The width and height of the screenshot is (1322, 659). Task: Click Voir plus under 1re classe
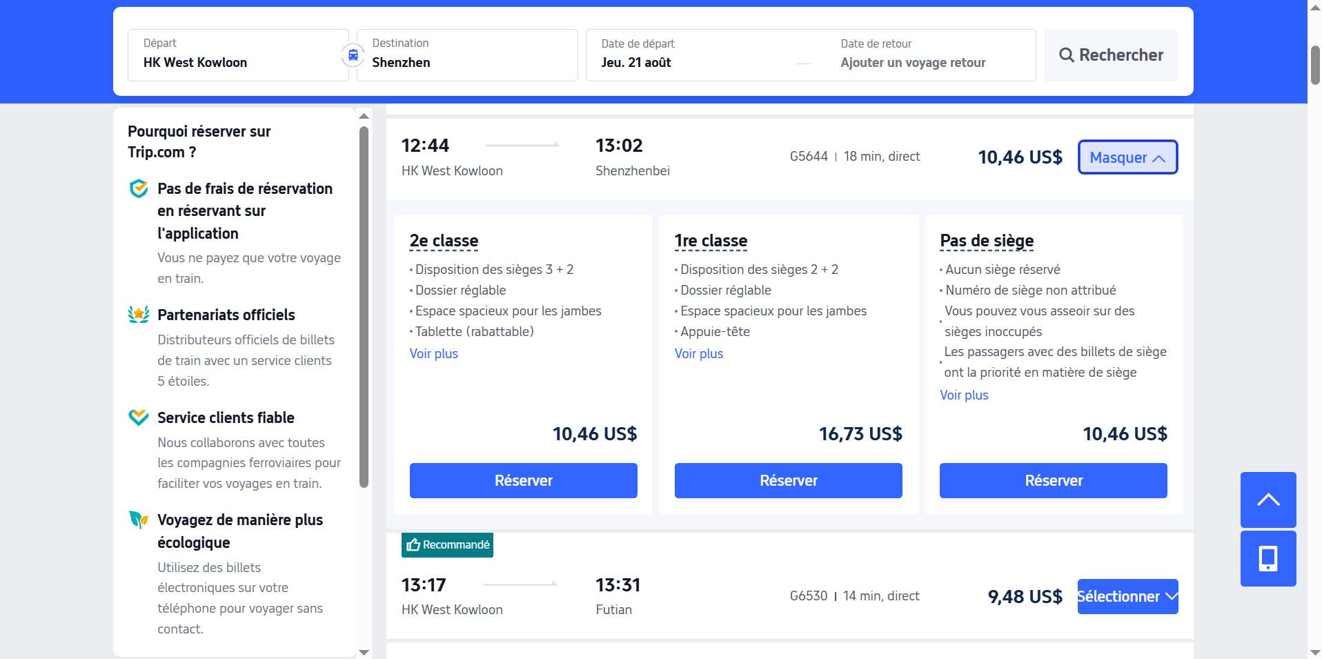[699, 353]
